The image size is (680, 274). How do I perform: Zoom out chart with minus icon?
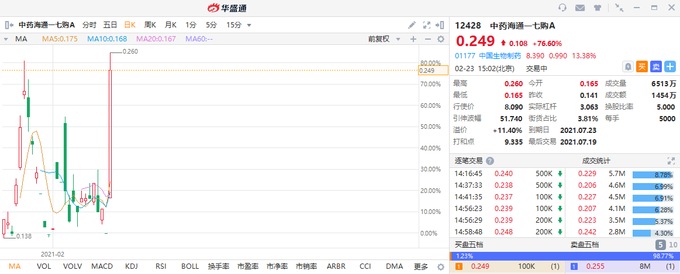pos(427,39)
